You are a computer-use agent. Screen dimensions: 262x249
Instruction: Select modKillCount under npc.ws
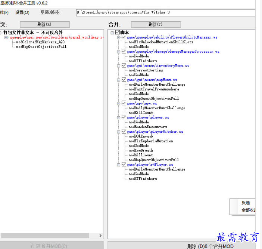click(x=141, y=113)
